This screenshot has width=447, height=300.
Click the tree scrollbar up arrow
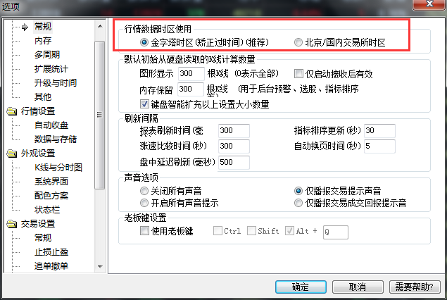100,26
